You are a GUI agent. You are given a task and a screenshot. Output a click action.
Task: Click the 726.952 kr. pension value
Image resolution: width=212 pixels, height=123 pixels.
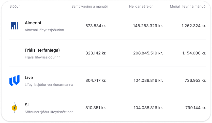(195, 80)
